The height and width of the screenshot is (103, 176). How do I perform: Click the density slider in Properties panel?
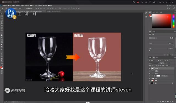[x=161, y=45]
